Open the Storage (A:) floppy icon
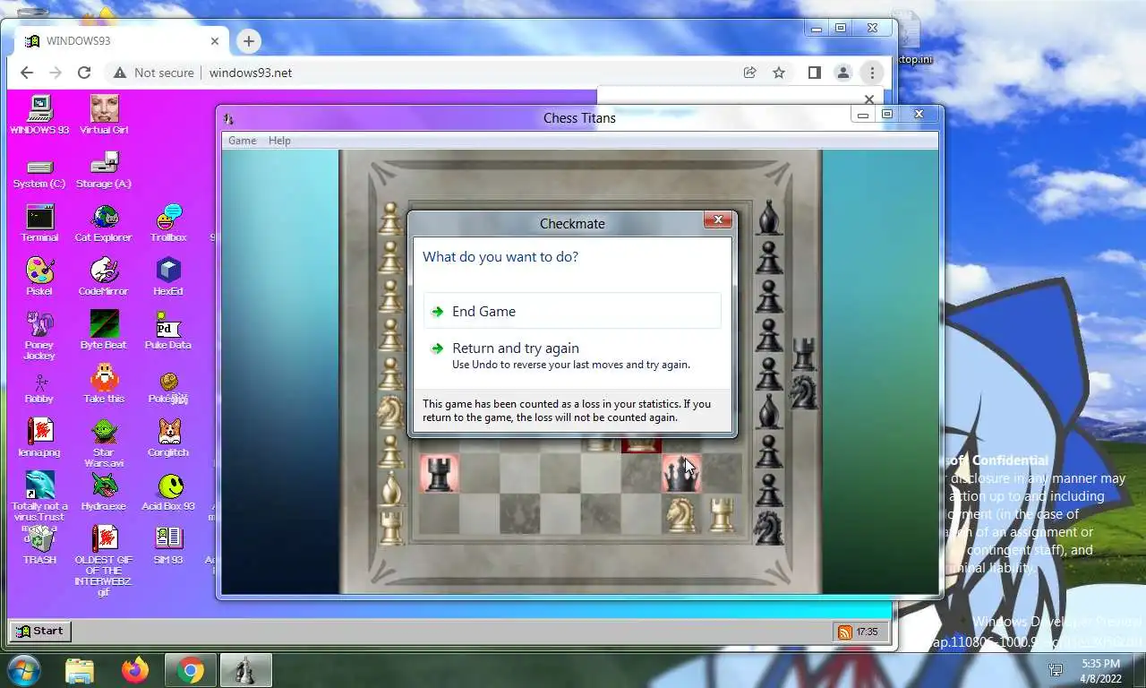The height and width of the screenshot is (688, 1146). click(104, 170)
